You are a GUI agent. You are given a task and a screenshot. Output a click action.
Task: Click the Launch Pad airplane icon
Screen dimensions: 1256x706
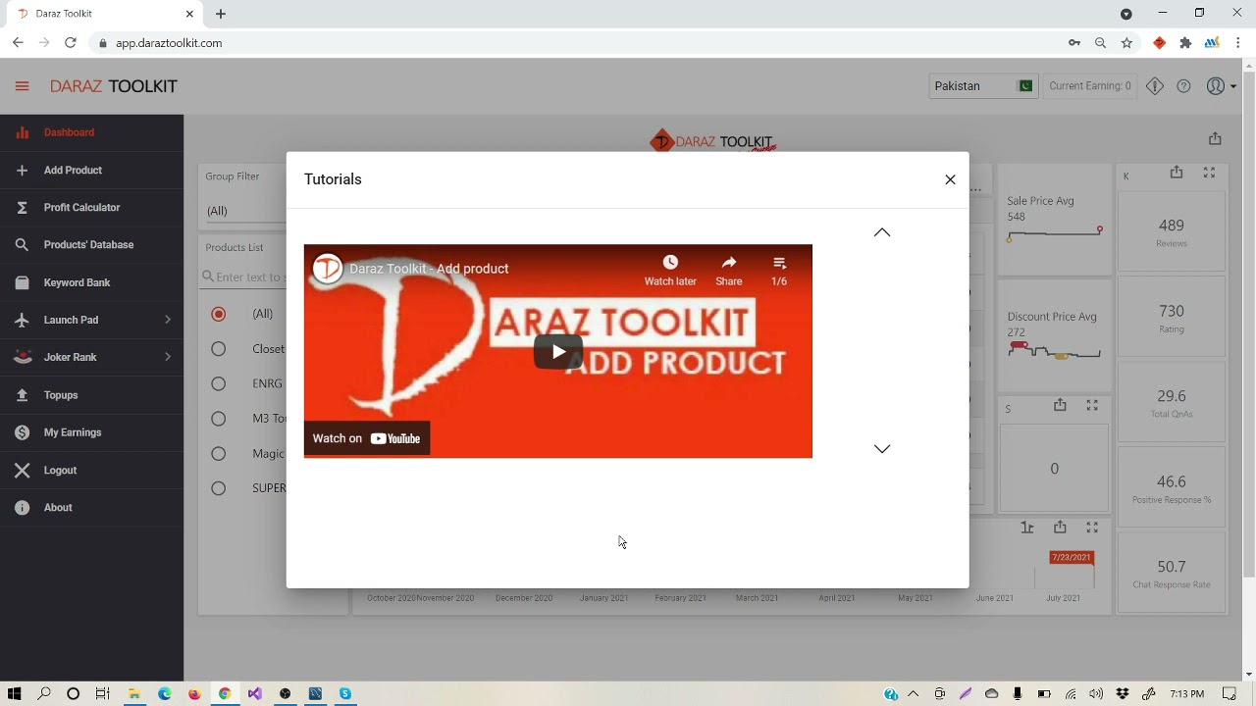22,320
